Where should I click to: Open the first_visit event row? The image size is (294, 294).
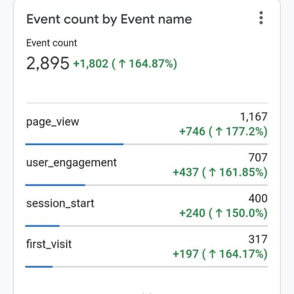pos(147,247)
